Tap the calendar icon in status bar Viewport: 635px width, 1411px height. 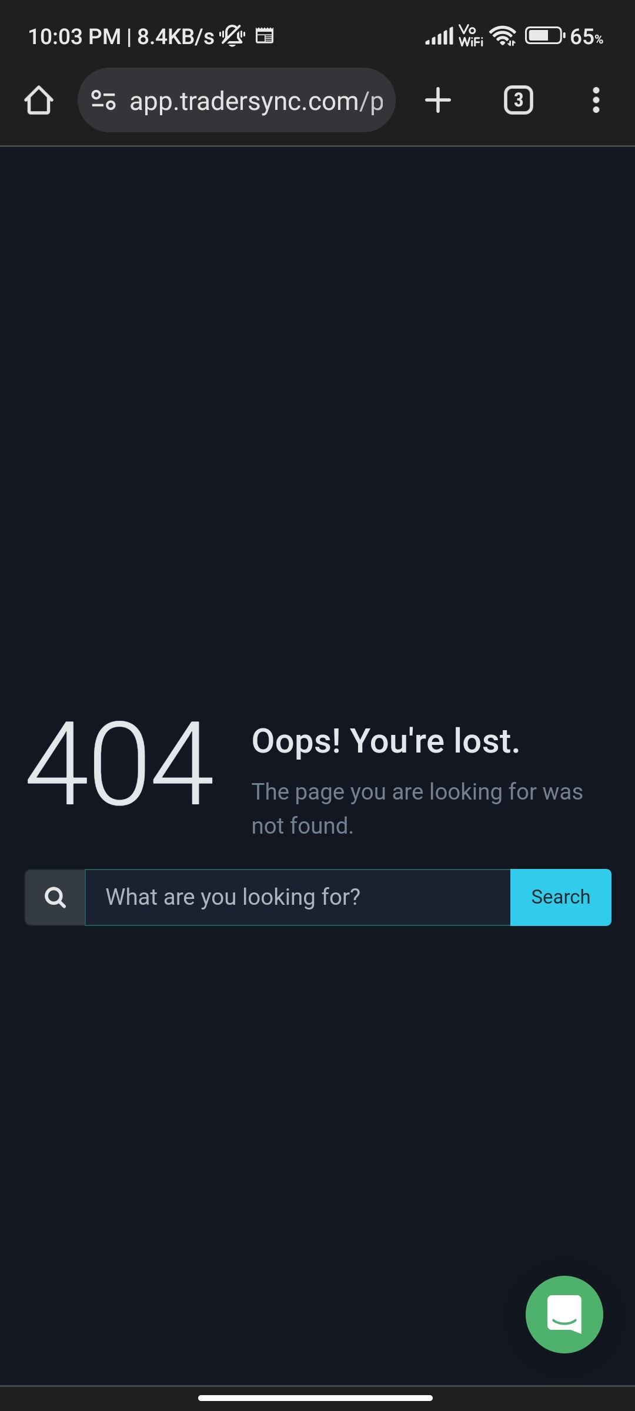(x=265, y=36)
